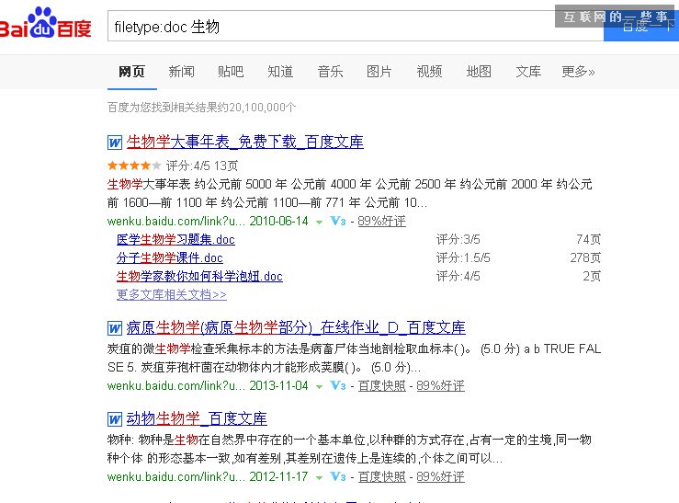The height and width of the screenshot is (503, 679).
Task: Go to the 地图 tab
Action: [x=479, y=72]
